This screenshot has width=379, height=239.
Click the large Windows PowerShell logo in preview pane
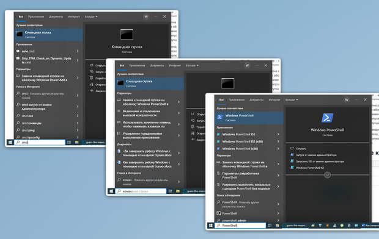point(327,118)
